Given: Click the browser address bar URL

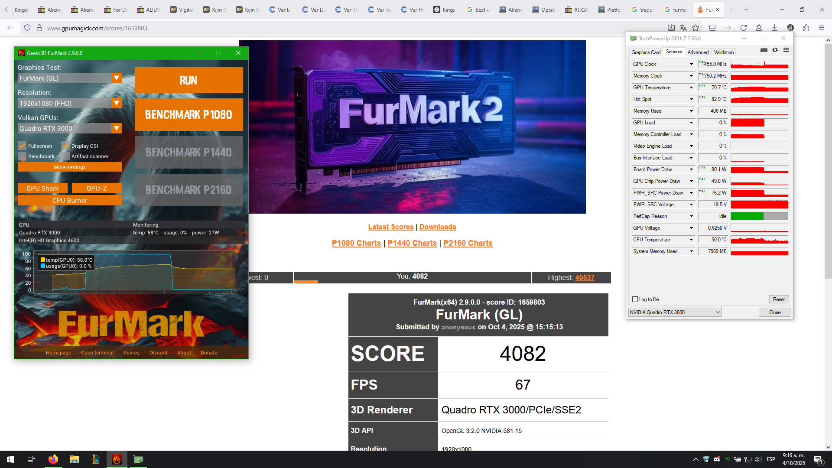Looking at the screenshot, I should pos(97,28).
